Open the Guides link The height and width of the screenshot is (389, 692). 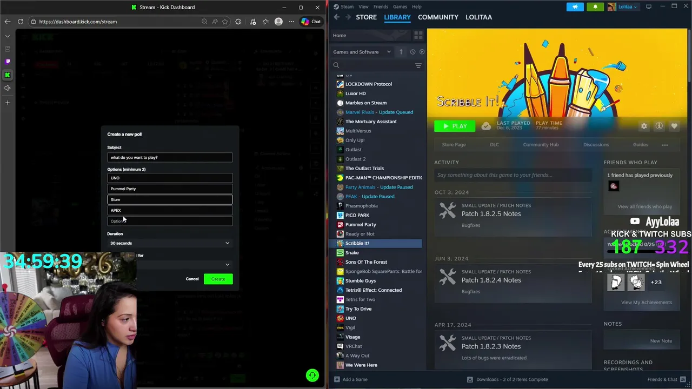[640, 145]
